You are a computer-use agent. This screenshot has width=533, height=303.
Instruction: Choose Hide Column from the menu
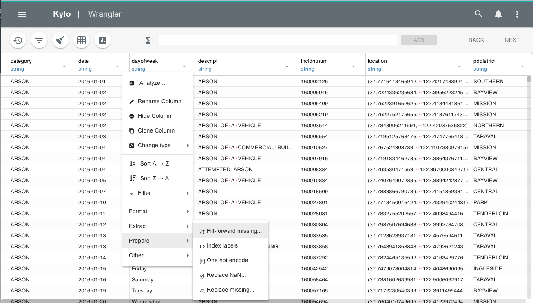pyautogui.click(x=157, y=116)
